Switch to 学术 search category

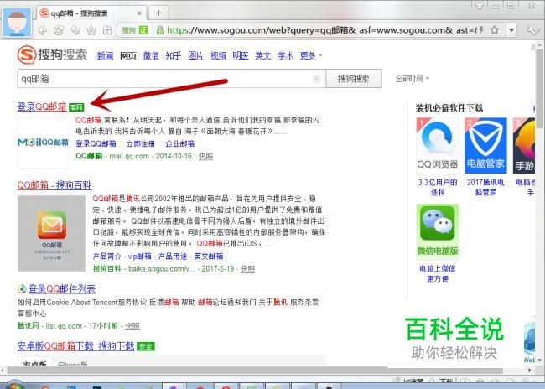click(285, 55)
